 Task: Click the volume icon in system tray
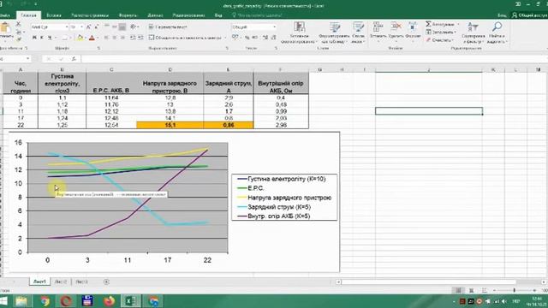coord(503,301)
